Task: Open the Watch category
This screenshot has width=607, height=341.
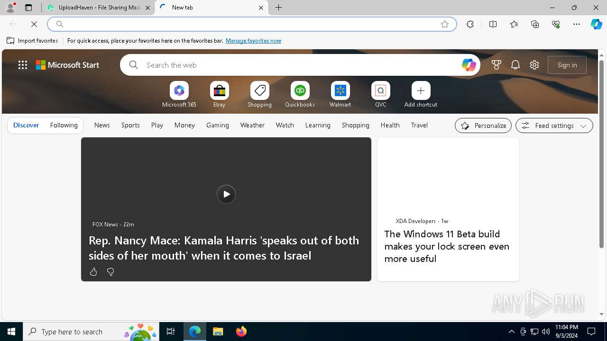Action: pos(285,125)
